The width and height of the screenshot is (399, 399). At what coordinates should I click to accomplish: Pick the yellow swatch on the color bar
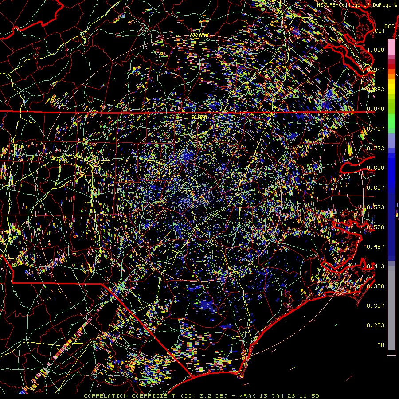[391, 87]
